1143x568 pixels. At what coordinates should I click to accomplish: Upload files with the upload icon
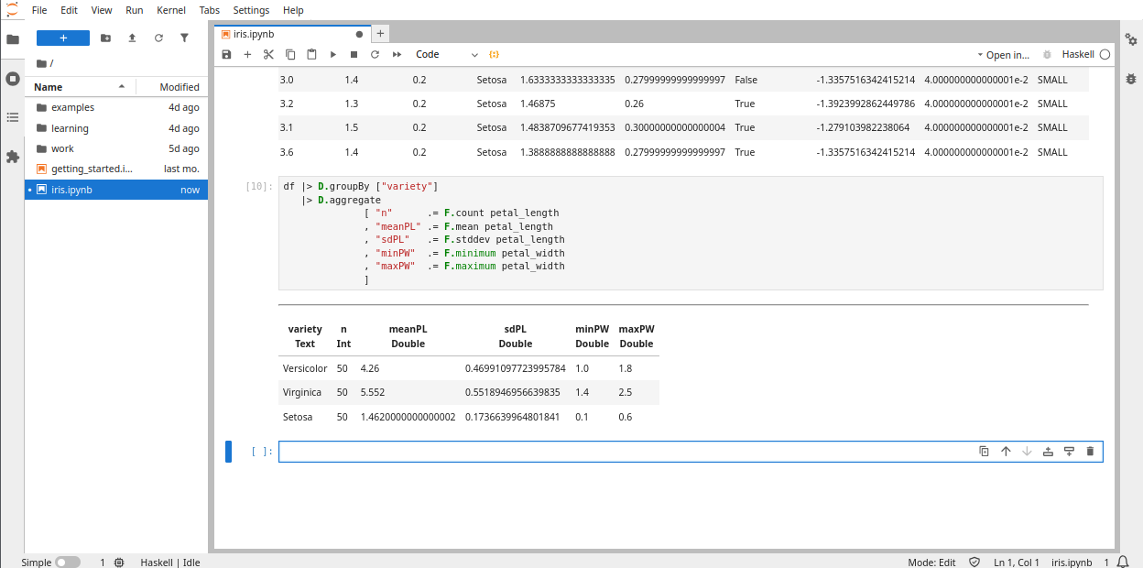coord(132,38)
